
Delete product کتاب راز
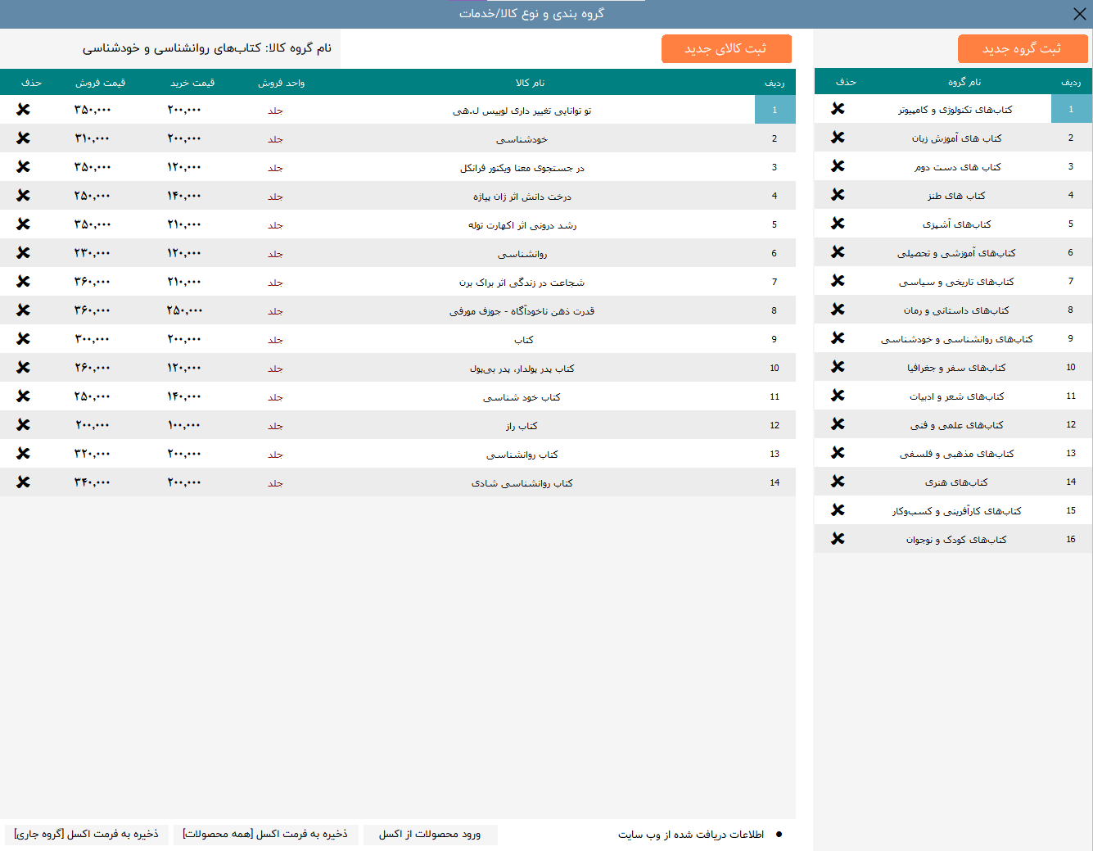point(23,425)
